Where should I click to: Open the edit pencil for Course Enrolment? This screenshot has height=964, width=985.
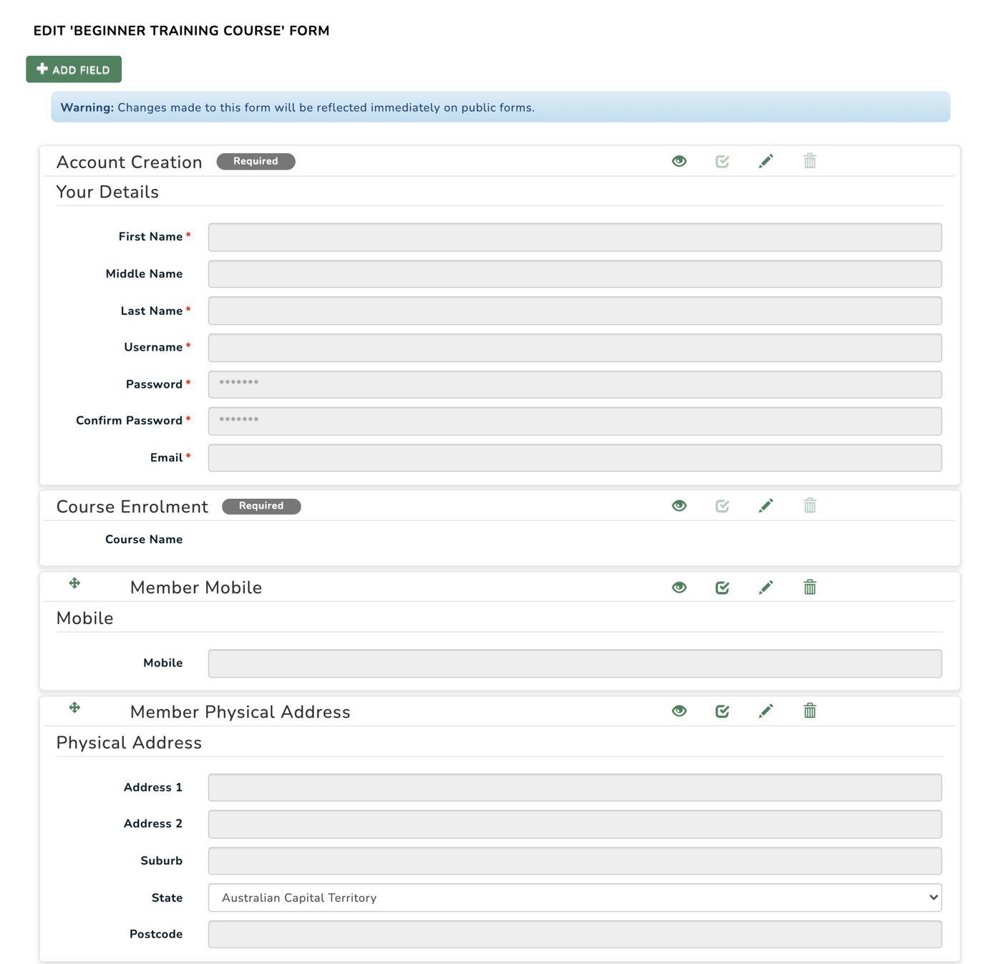[x=765, y=505]
